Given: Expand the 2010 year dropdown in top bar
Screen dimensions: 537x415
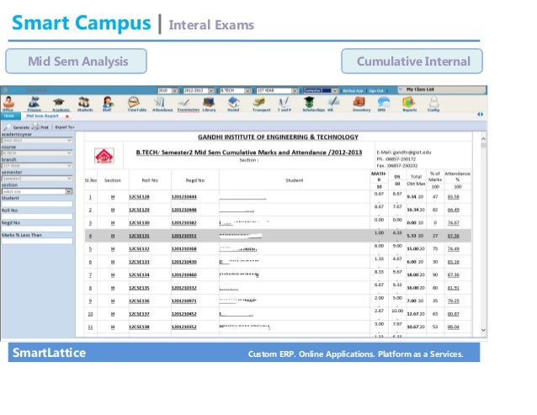Looking at the screenshot, I should coord(175,90).
